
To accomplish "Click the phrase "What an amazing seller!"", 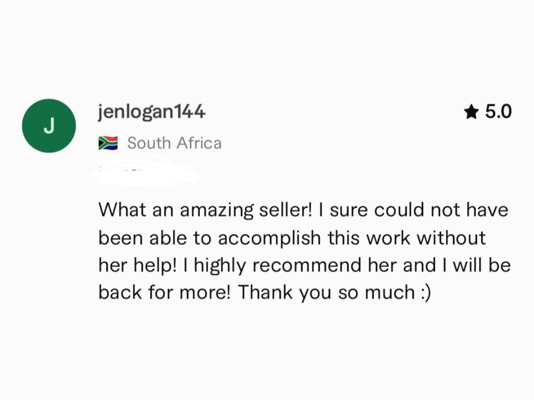I will click(x=205, y=210).
